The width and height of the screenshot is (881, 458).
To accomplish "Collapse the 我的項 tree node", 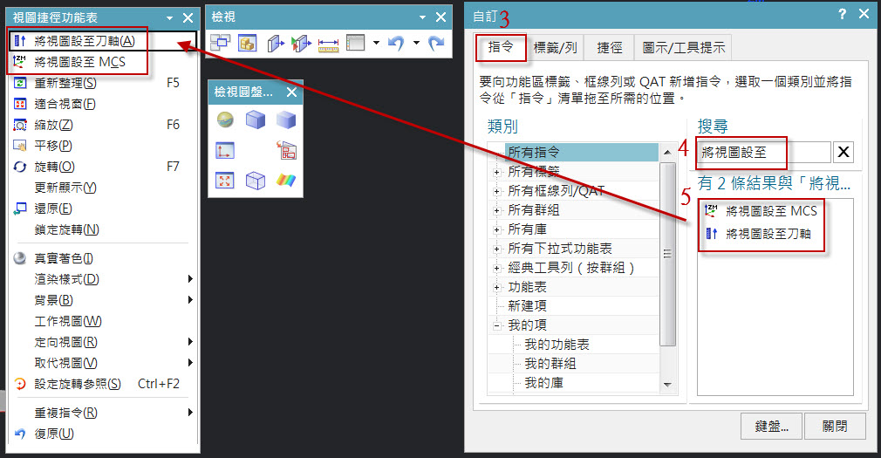I will pyautogui.click(x=497, y=325).
